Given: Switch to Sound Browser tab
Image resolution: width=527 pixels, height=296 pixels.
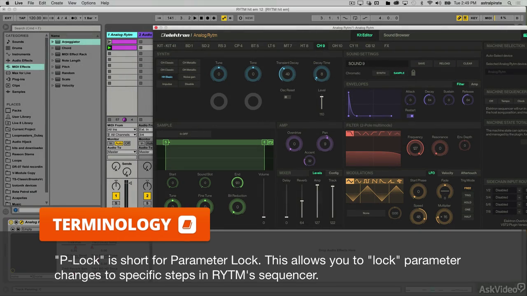Looking at the screenshot, I should (x=396, y=35).
